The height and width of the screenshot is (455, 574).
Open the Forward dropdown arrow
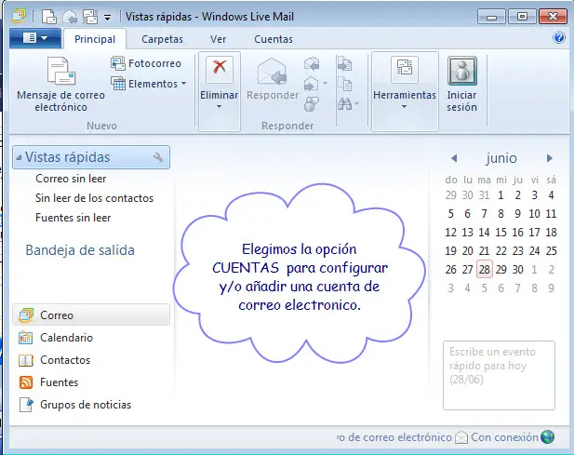[x=325, y=84]
